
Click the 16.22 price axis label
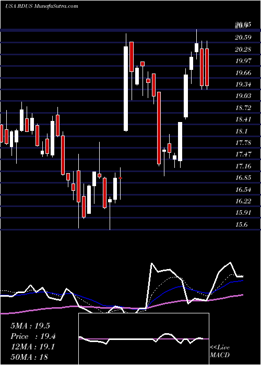243,201
